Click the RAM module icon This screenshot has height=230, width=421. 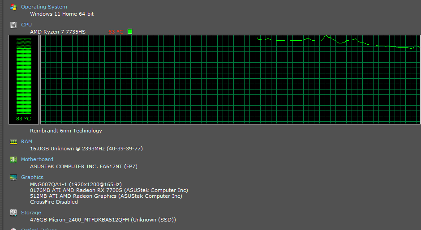tap(13, 142)
